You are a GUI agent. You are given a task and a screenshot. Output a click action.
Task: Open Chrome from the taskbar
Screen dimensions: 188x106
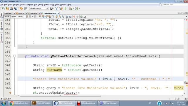(19, 103)
